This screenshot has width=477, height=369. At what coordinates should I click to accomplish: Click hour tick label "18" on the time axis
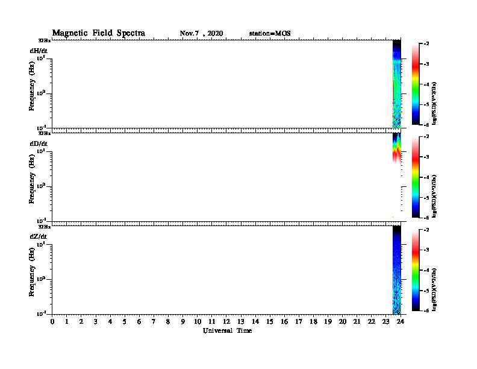point(313,322)
